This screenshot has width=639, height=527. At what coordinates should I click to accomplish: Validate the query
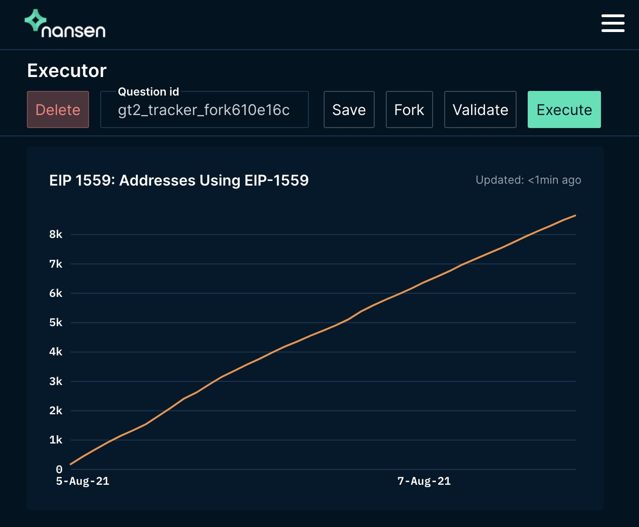click(480, 109)
